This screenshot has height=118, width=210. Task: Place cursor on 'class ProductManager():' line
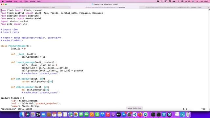tap(15, 46)
